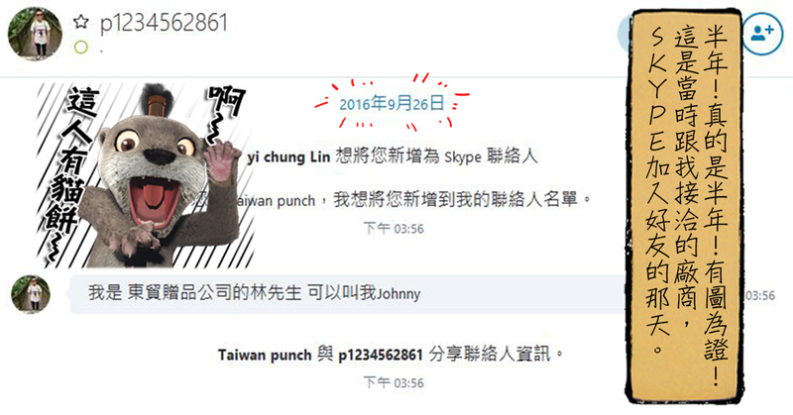The width and height of the screenshot is (793, 415).
Task: Click the 2016年9月26日 date separator
Action: [392, 104]
